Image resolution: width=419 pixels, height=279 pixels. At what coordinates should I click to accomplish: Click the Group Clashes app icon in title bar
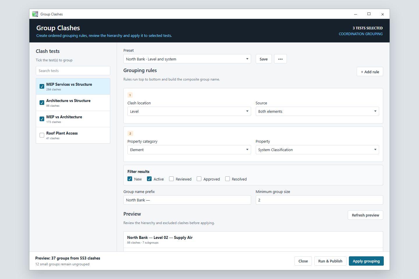point(35,14)
